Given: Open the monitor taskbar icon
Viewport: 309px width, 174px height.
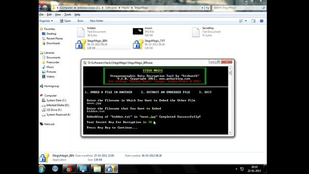Looking at the screenshot, I should pyautogui.click(x=83, y=169).
